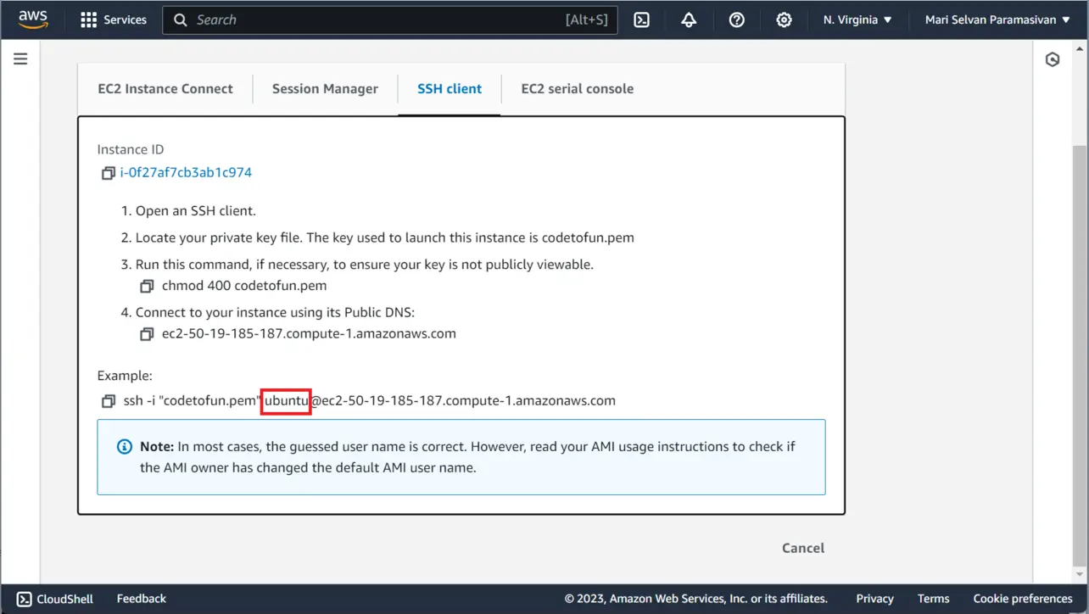1089x614 pixels.
Task: Expand the N. Virginia region dropdown
Action: 857,20
